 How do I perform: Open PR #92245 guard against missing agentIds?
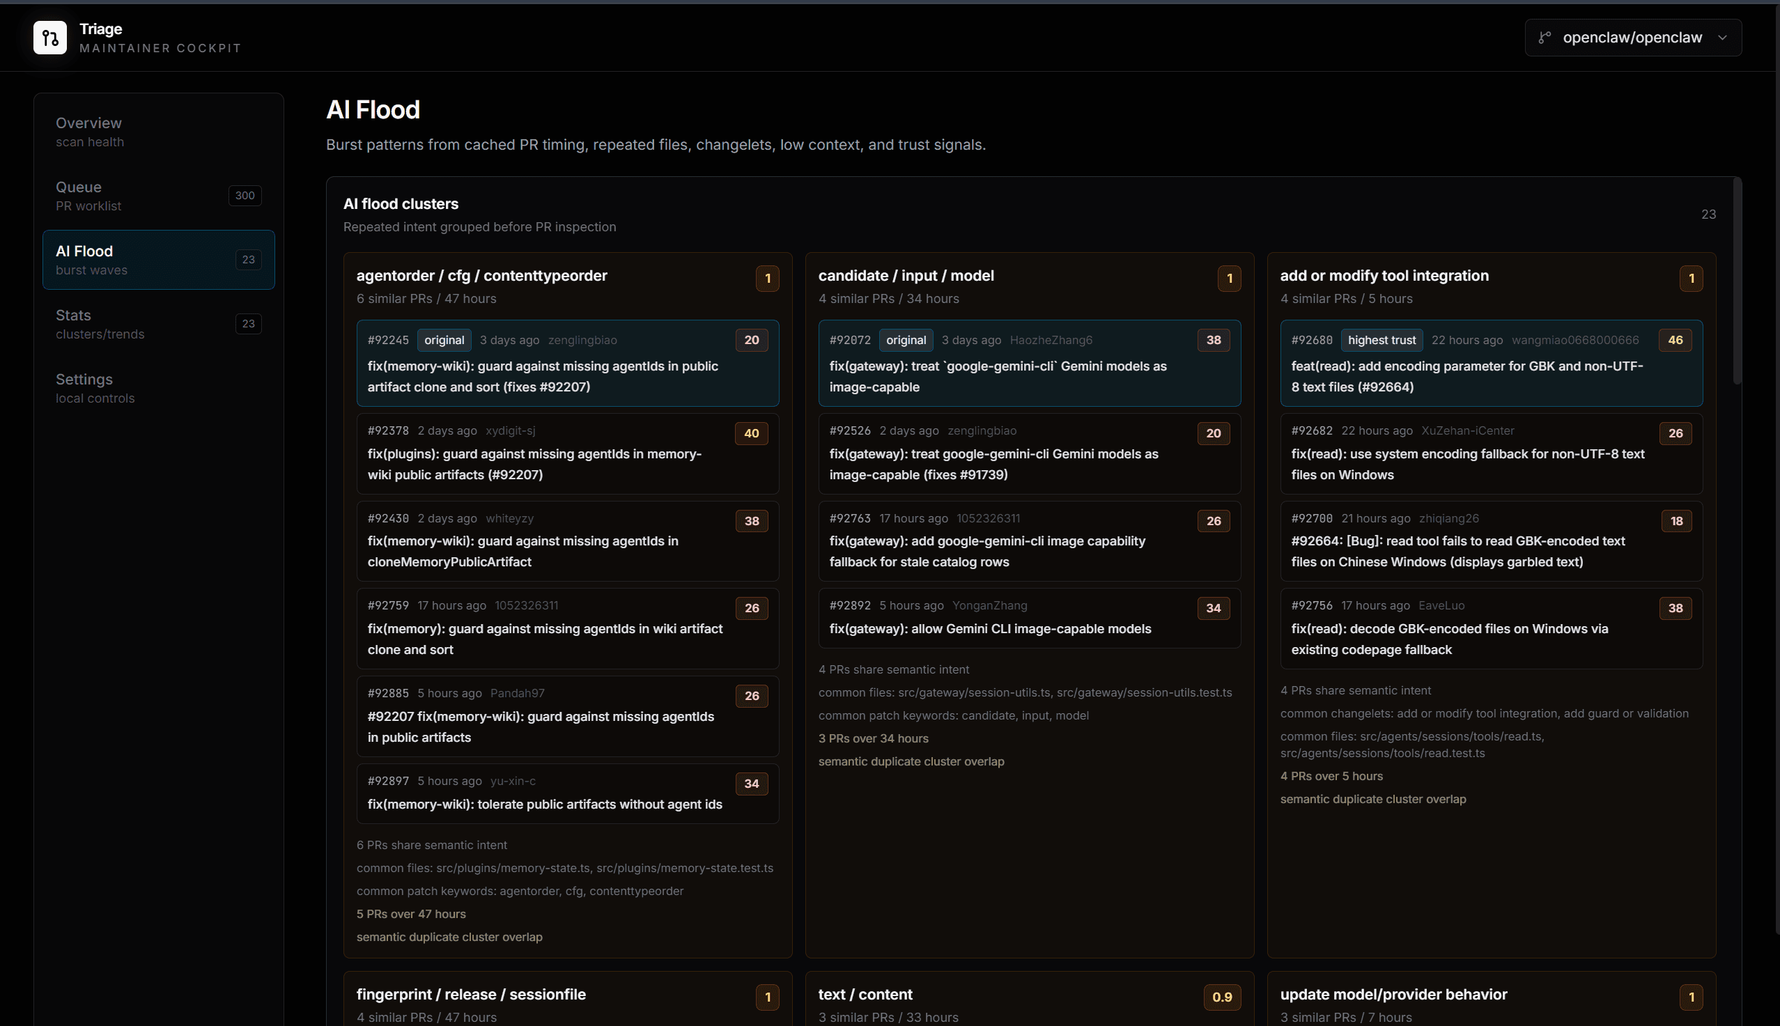tap(567, 364)
